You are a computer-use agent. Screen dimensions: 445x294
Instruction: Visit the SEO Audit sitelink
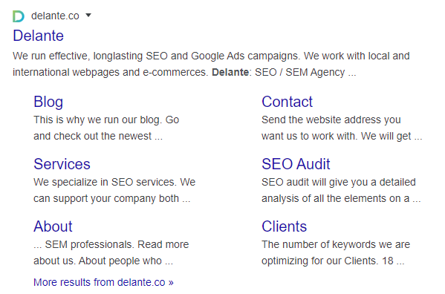tap(296, 164)
